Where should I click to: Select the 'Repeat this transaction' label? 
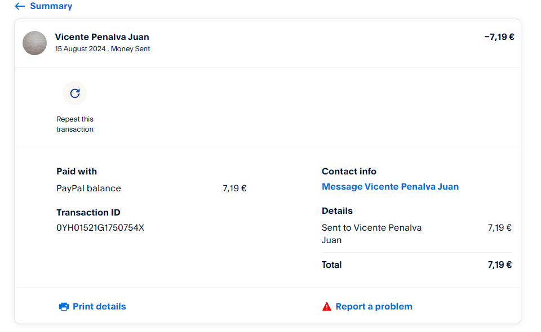tap(75, 124)
